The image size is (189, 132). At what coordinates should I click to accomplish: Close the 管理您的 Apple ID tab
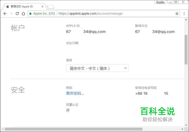tap(42, 7)
